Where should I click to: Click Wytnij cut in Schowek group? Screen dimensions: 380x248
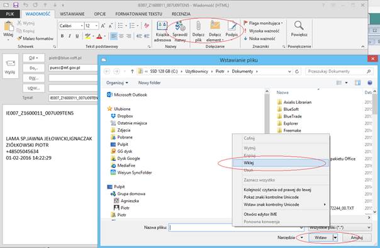pyautogui.click(x=26, y=23)
